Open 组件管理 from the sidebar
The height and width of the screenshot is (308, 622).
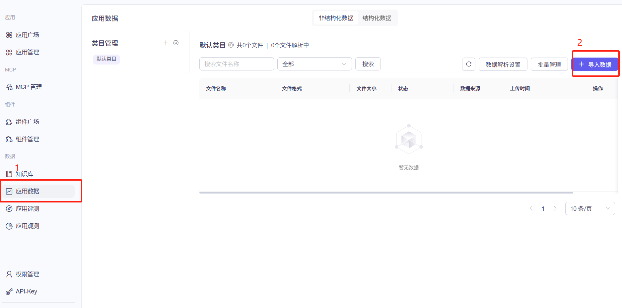coord(27,139)
